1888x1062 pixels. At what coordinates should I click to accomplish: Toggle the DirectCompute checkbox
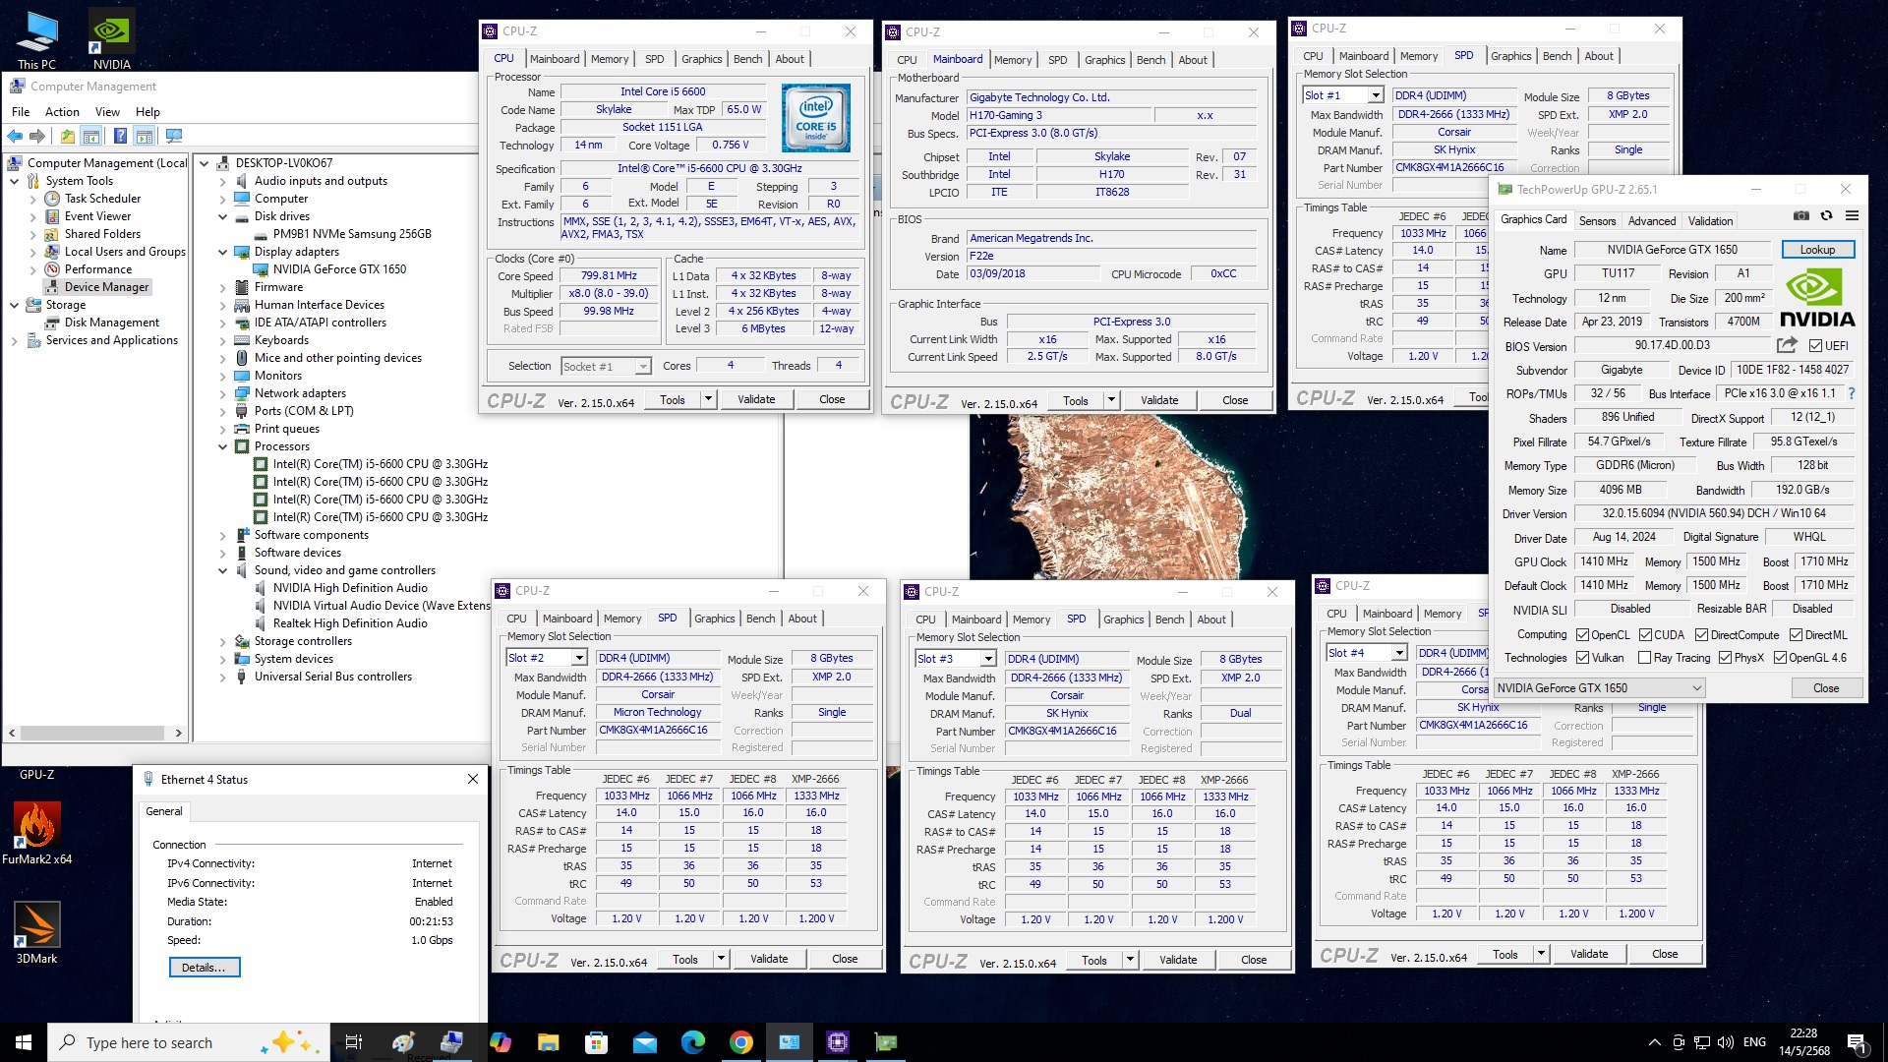(1701, 635)
